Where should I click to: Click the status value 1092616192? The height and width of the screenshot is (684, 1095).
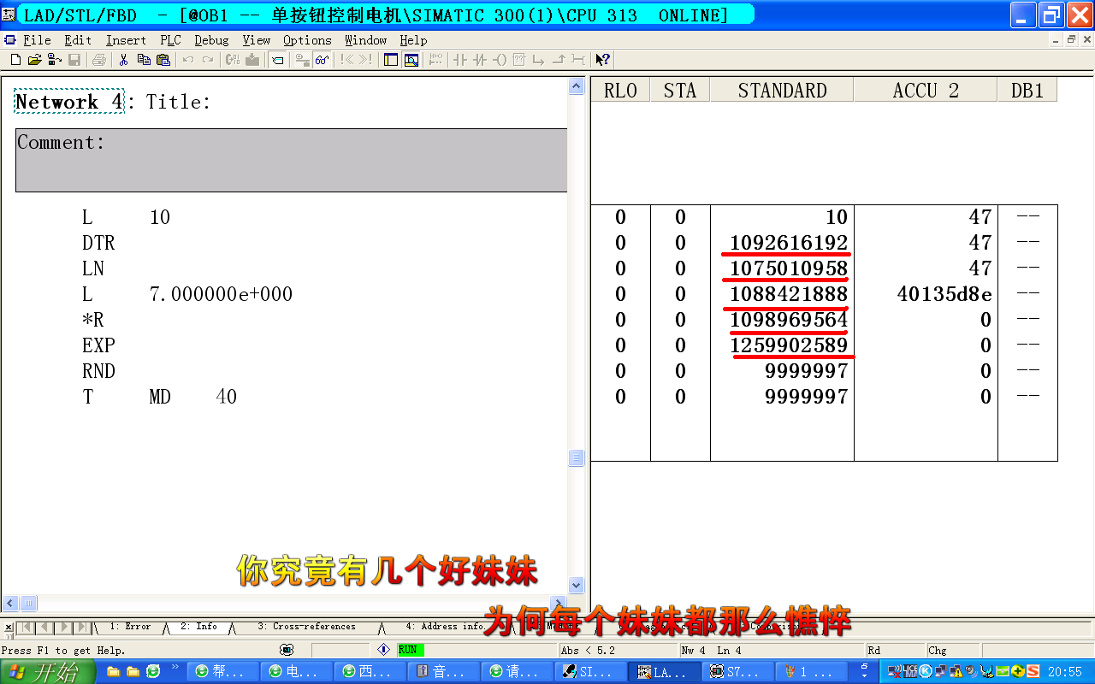point(788,243)
